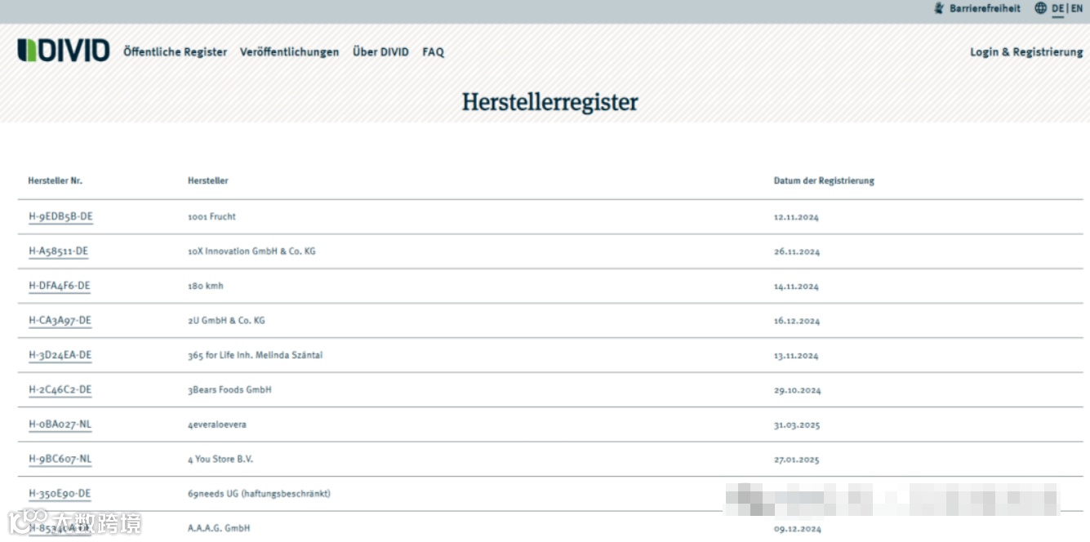Image resolution: width=1090 pixels, height=542 pixels.
Task: Select A.A.A.G. GmbH name
Action: coord(219,529)
